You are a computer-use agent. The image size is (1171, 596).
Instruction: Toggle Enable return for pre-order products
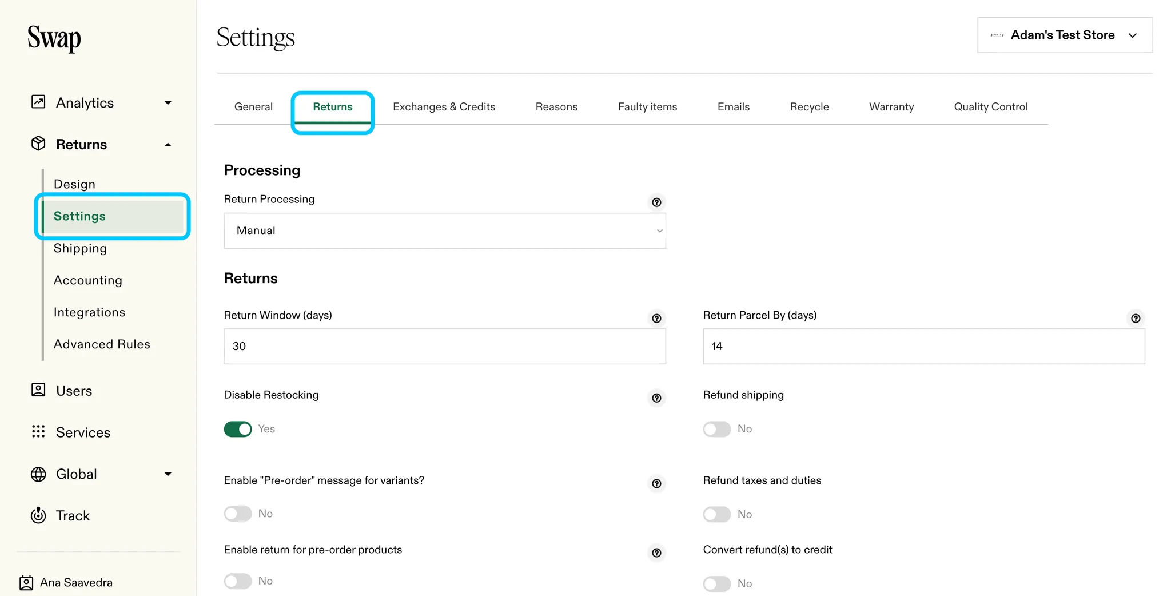(x=238, y=581)
